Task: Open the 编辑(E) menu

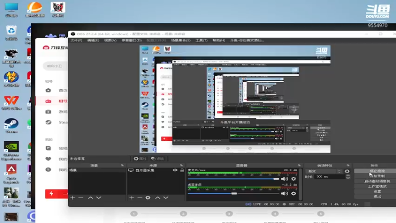Action: pos(93,41)
